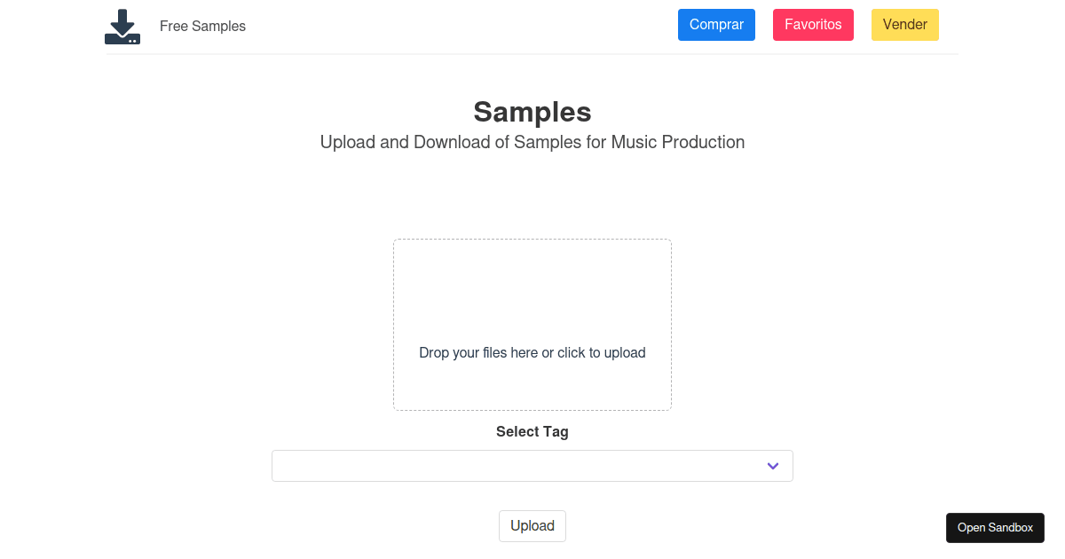Screen dimensions: 1065x559
Task: Open the tag selection dropdown field
Action: 532,466
